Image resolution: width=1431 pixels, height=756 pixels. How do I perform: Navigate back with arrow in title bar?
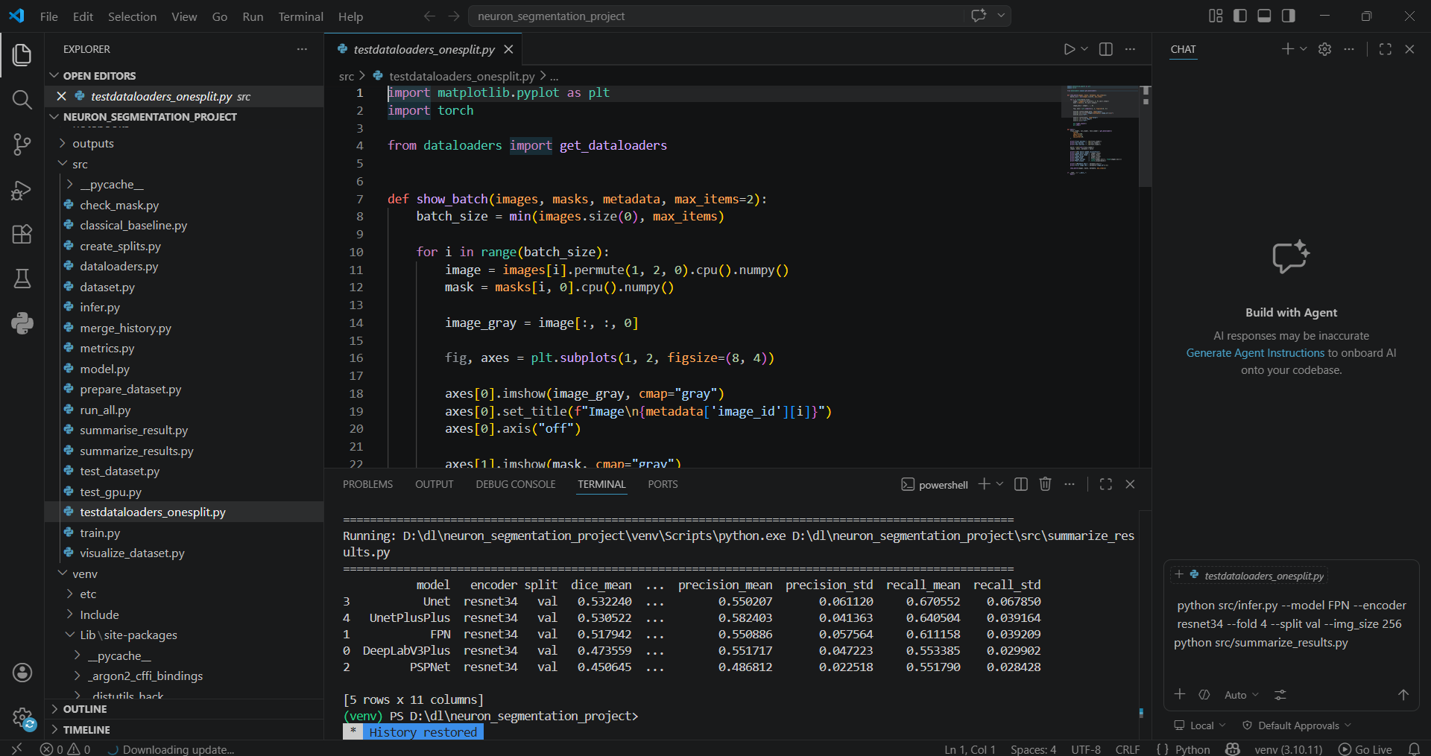point(429,16)
